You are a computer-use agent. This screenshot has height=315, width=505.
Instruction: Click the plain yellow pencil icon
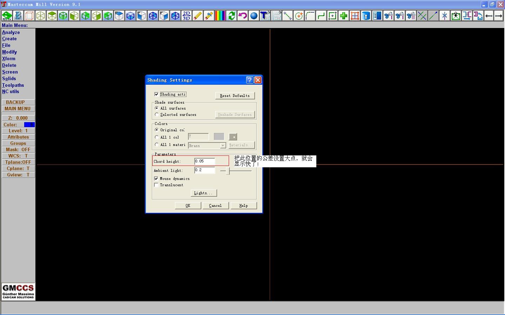[198, 16]
